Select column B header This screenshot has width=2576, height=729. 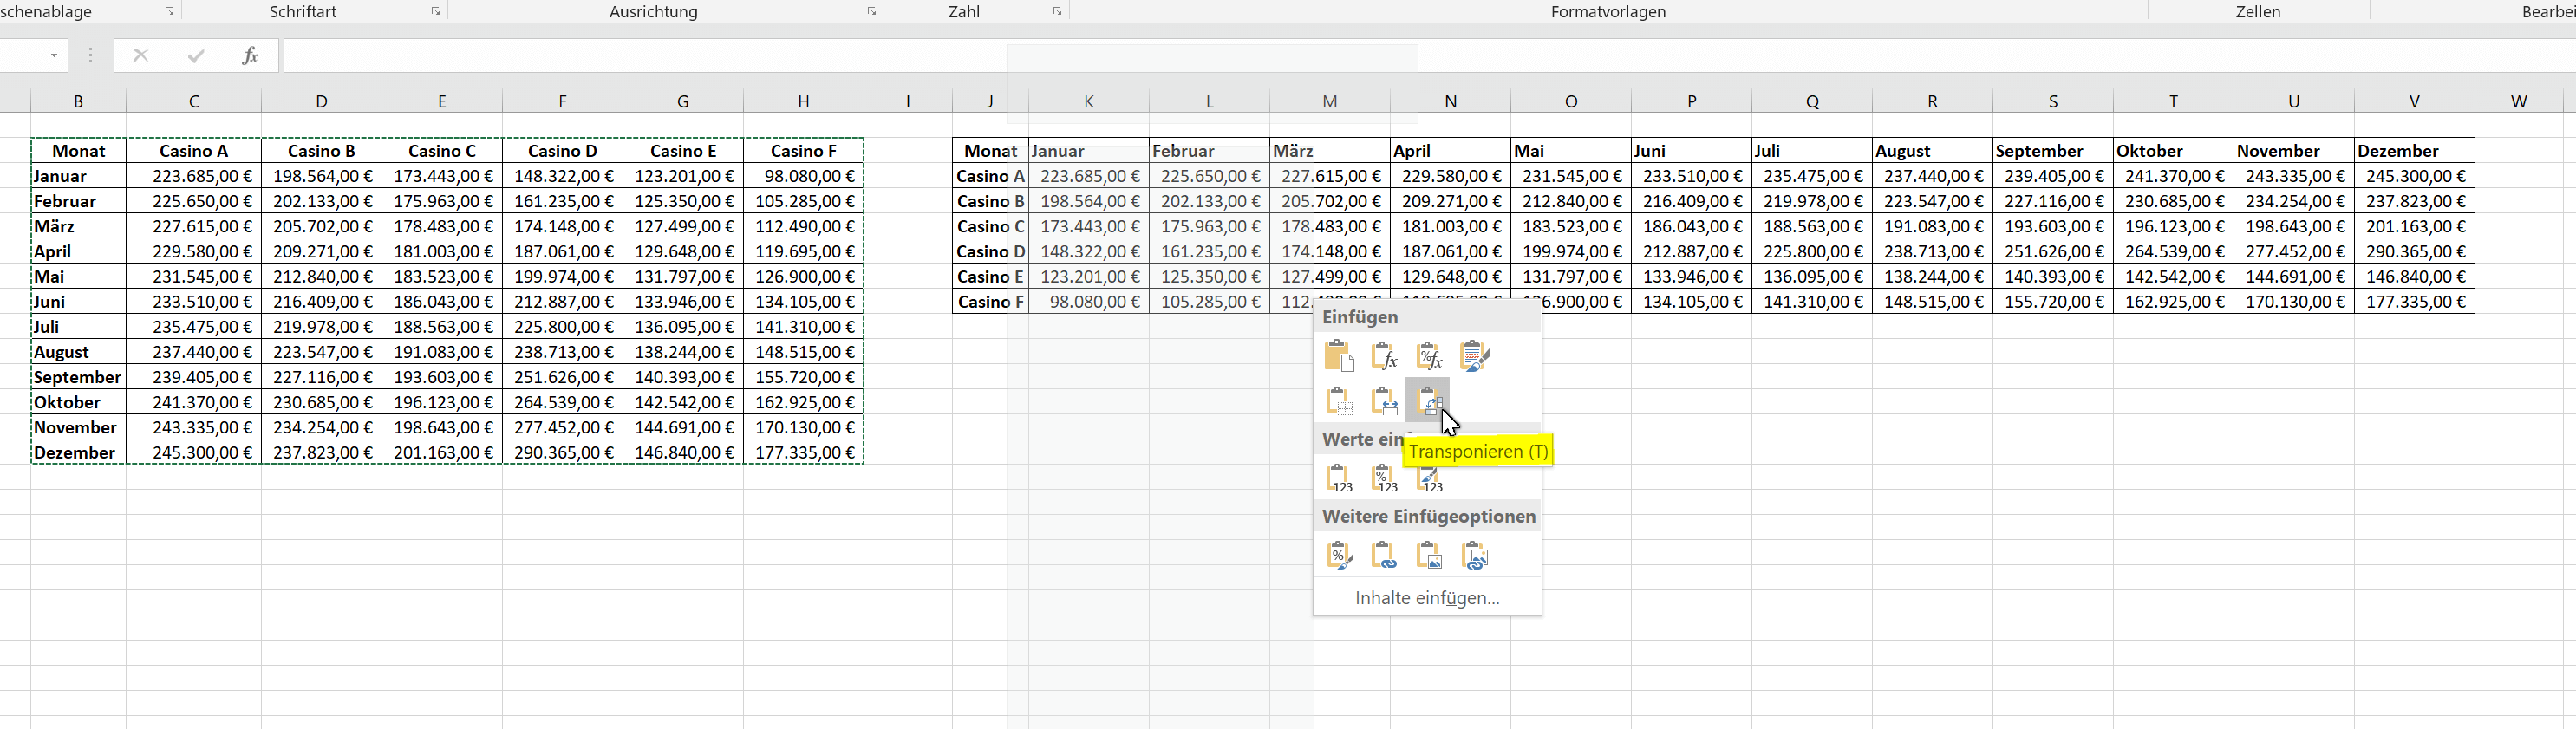tap(79, 101)
